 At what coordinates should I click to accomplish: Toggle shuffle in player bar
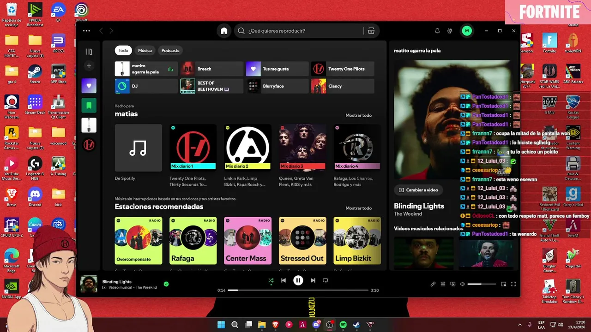pos(271,280)
